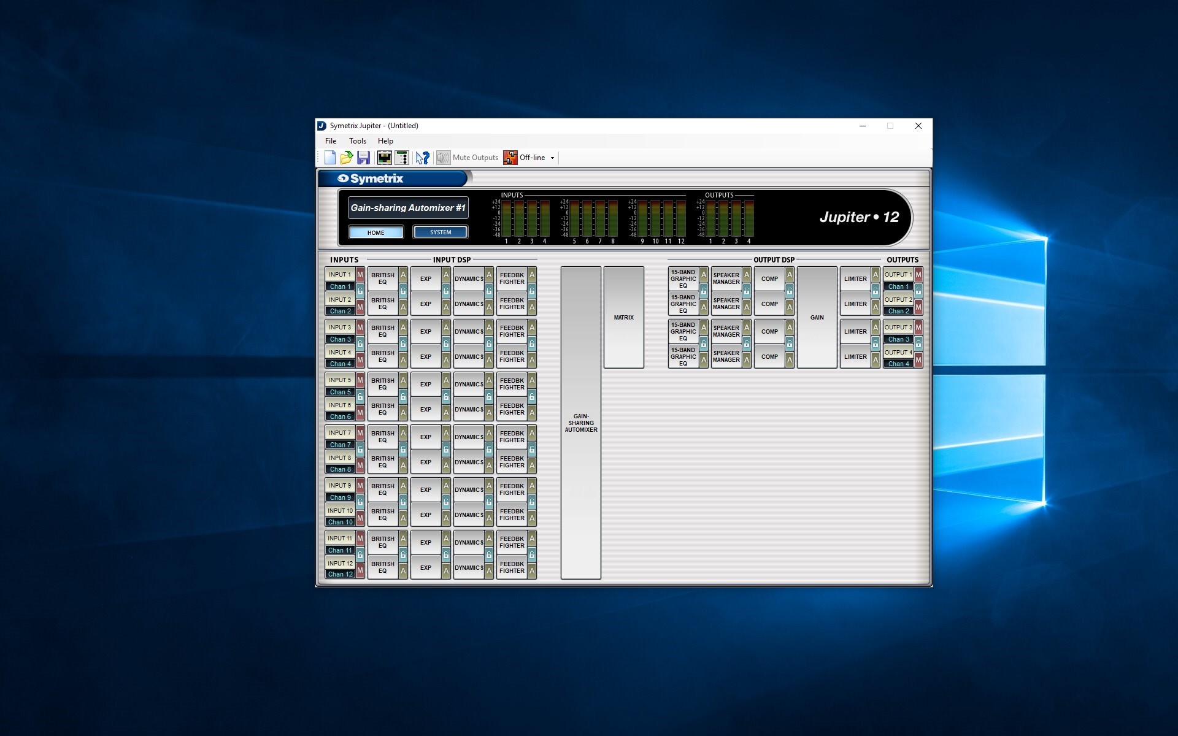This screenshot has height=736, width=1178.
Task: Open the File menu
Action: (x=331, y=141)
